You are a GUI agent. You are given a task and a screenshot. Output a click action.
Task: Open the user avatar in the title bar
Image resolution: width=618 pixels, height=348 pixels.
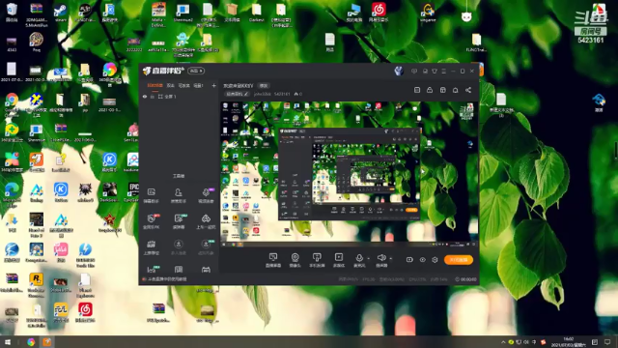click(x=399, y=71)
